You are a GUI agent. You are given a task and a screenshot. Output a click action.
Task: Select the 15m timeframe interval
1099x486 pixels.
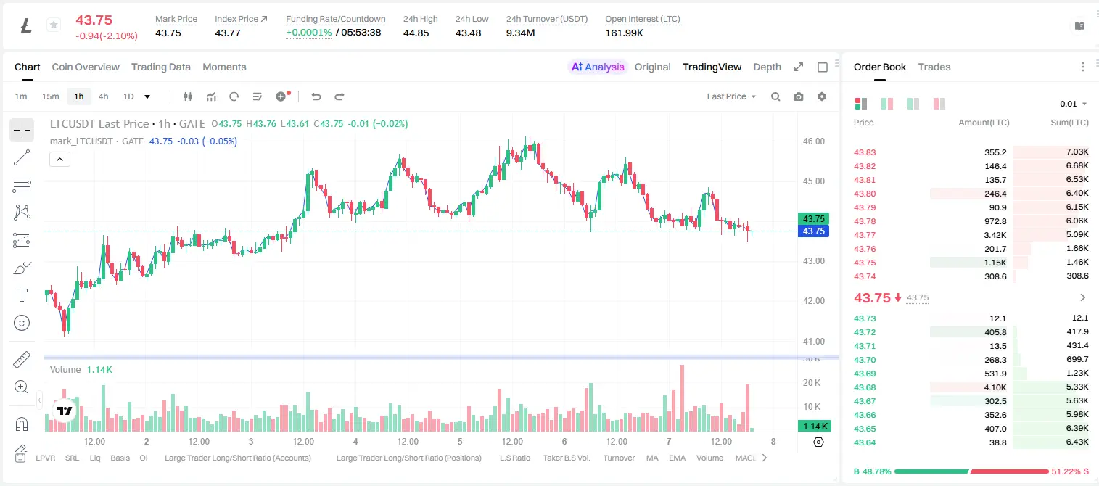click(50, 96)
